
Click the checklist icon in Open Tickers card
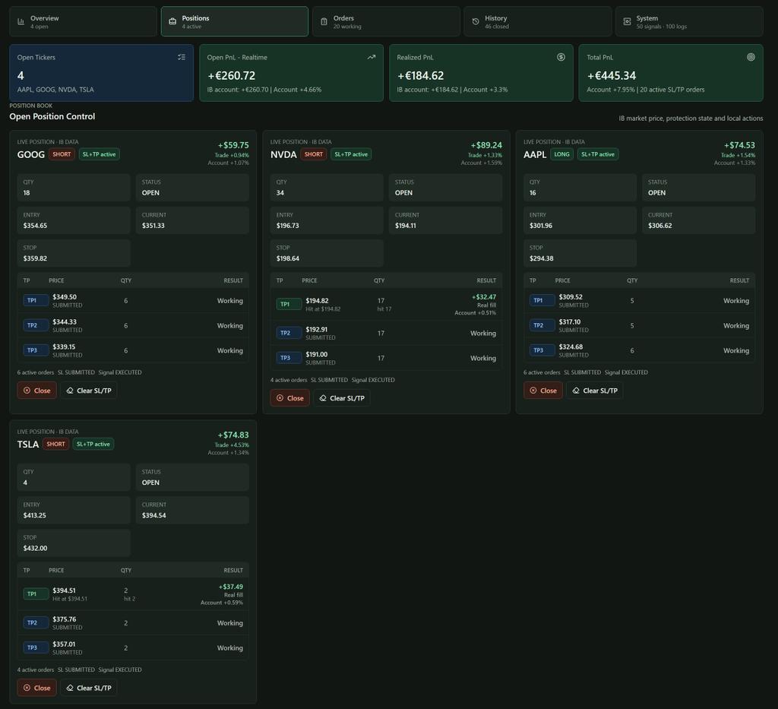tap(182, 57)
